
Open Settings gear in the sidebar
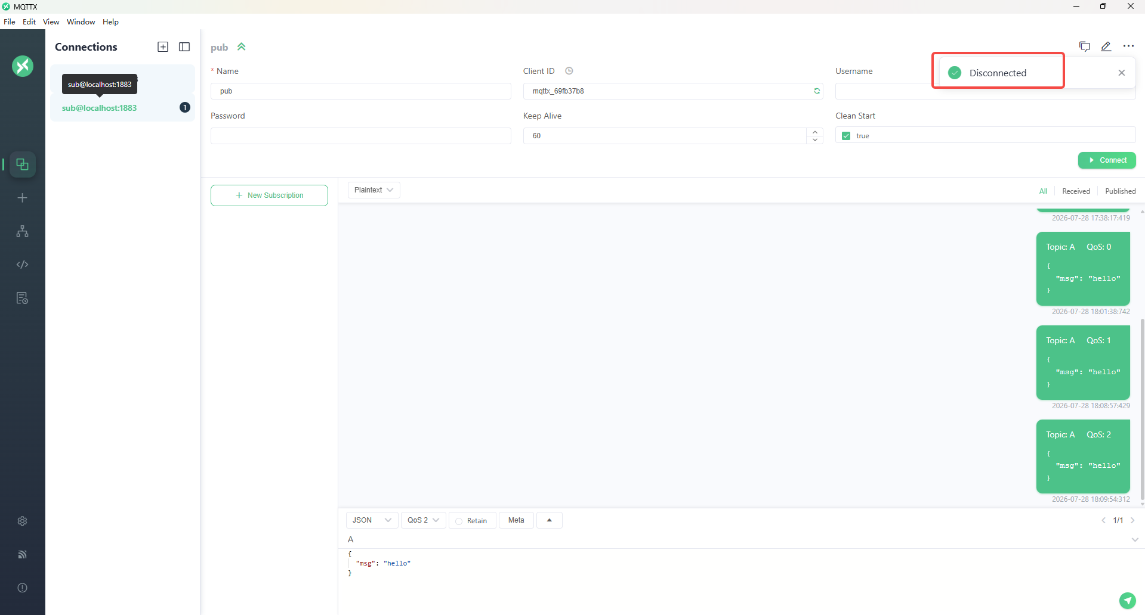pos(23,521)
